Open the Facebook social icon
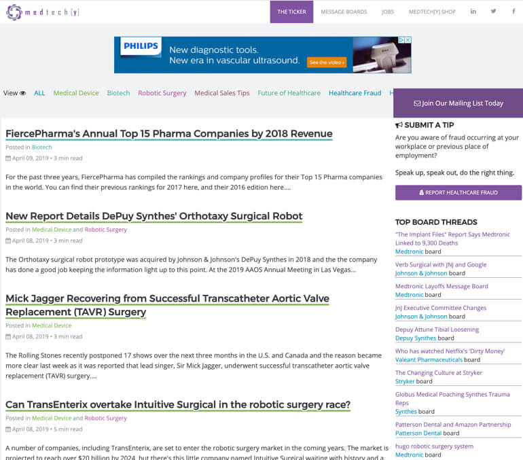The width and height of the screenshot is (523, 460). (x=513, y=12)
